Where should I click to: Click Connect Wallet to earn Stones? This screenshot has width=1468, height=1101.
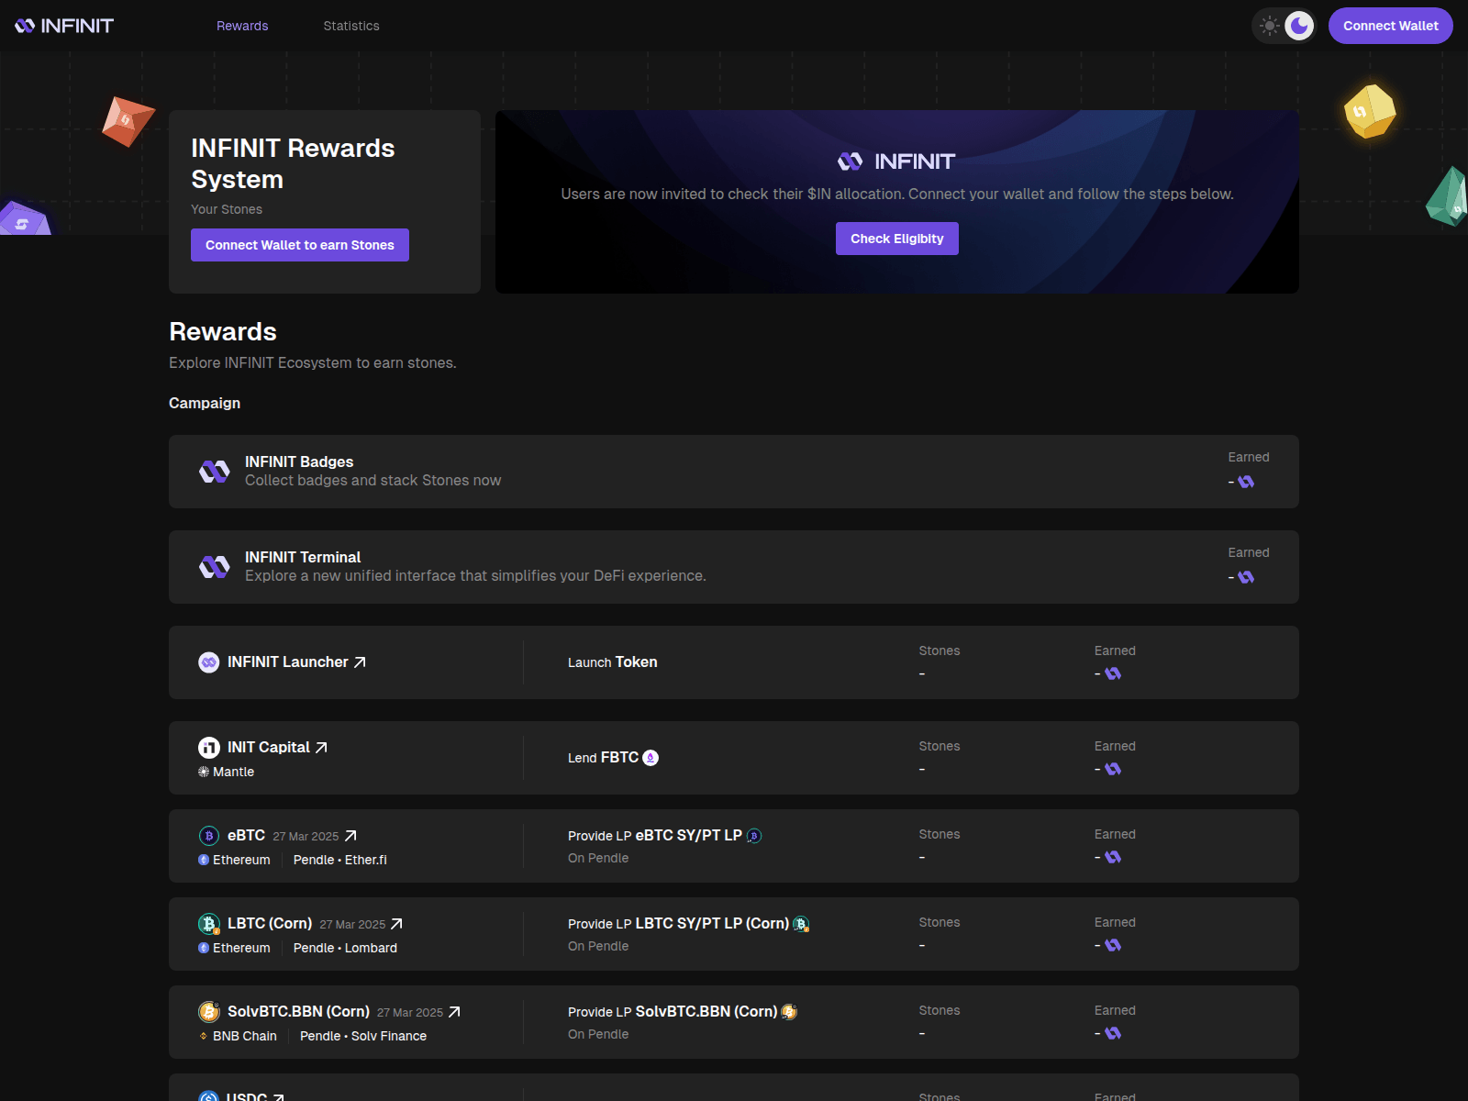pyautogui.click(x=299, y=244)
